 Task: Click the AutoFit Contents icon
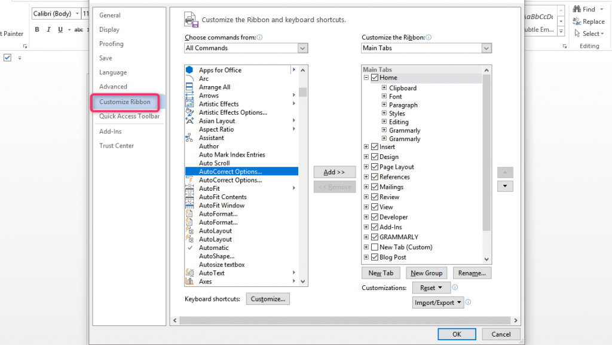(189, 197)
